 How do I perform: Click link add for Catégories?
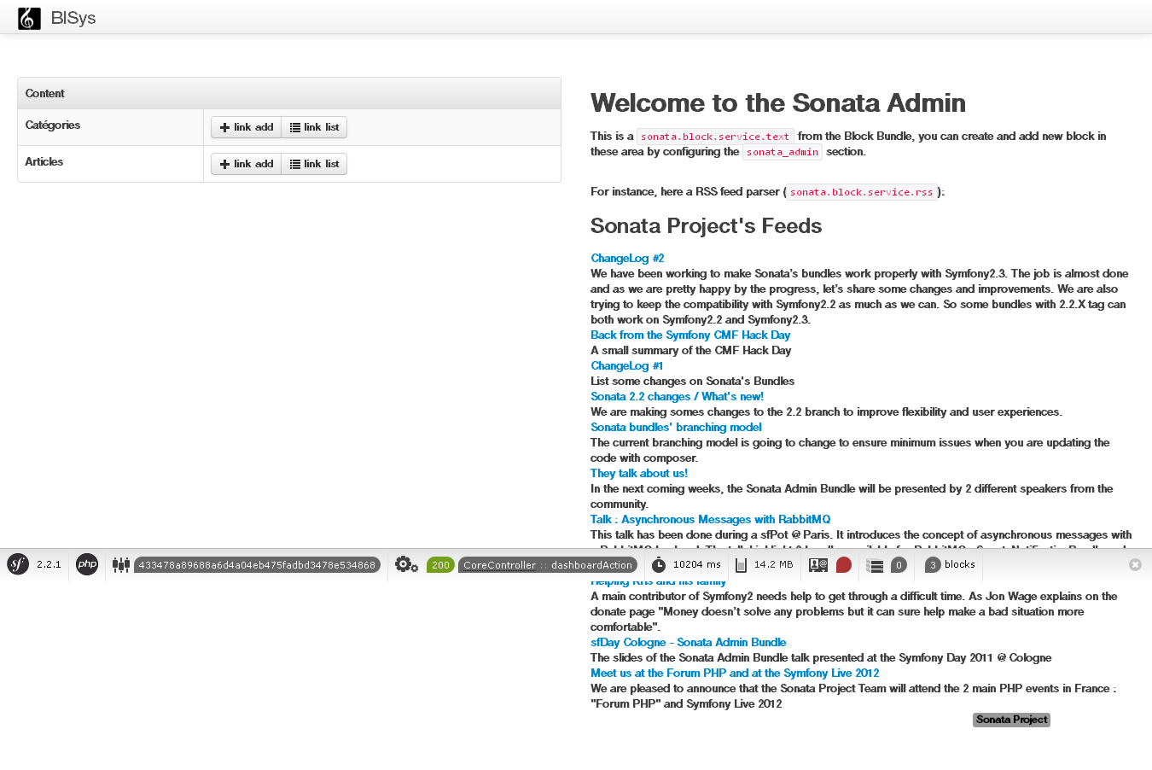click(246, 127)
